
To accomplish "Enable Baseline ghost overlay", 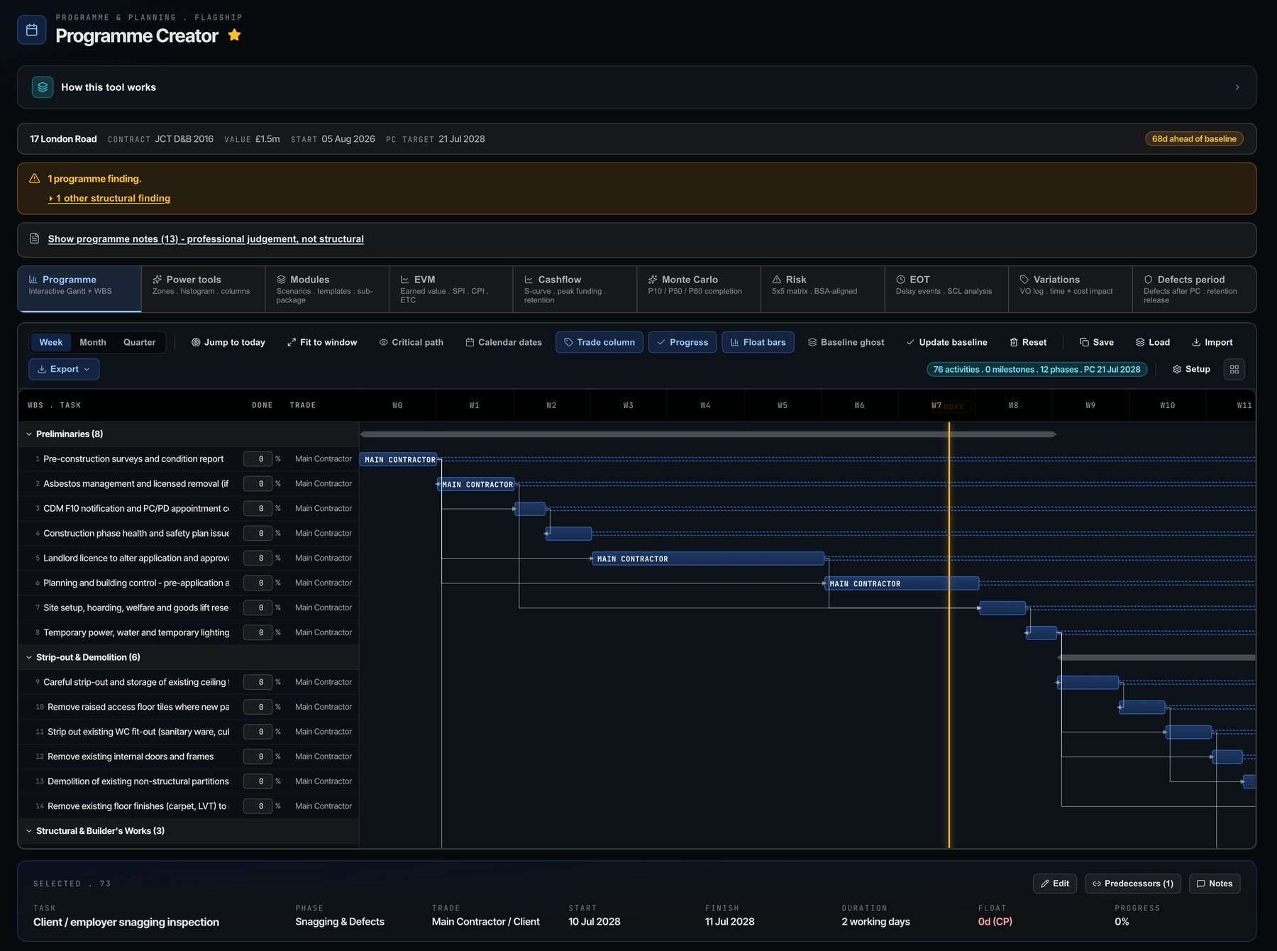I will pos(846,342).
